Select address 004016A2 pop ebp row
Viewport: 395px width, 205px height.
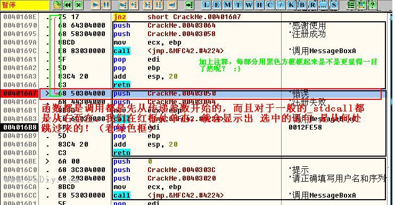pos(20,68)
